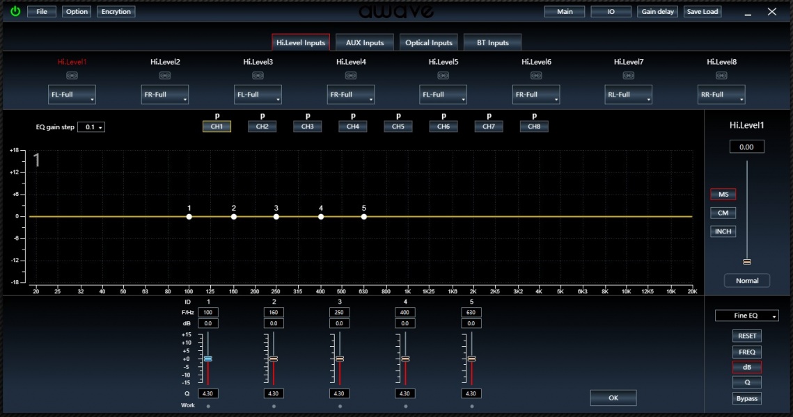
Task: Switch to Optical Inputs tab
Action: coord(429,42)
